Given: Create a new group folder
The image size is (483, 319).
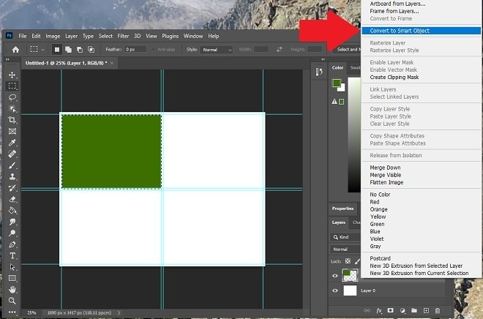Looking at the screenshot, I should 414,310.
